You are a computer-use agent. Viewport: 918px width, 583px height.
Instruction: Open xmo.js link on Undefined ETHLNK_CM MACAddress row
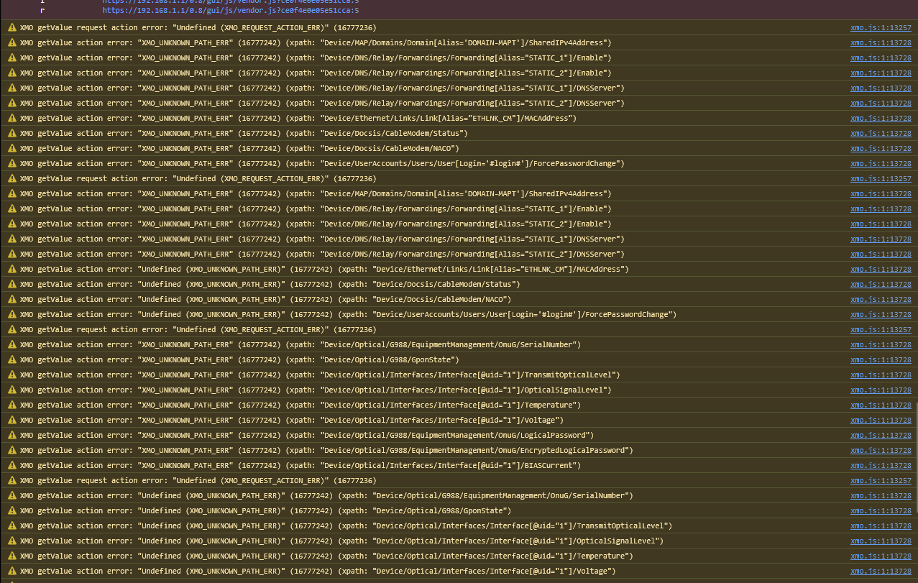(x=881, y=269)
